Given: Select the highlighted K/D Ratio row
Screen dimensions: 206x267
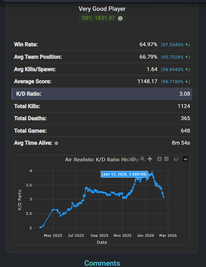Looking at the screenshot, I should [x=102, y=94].
